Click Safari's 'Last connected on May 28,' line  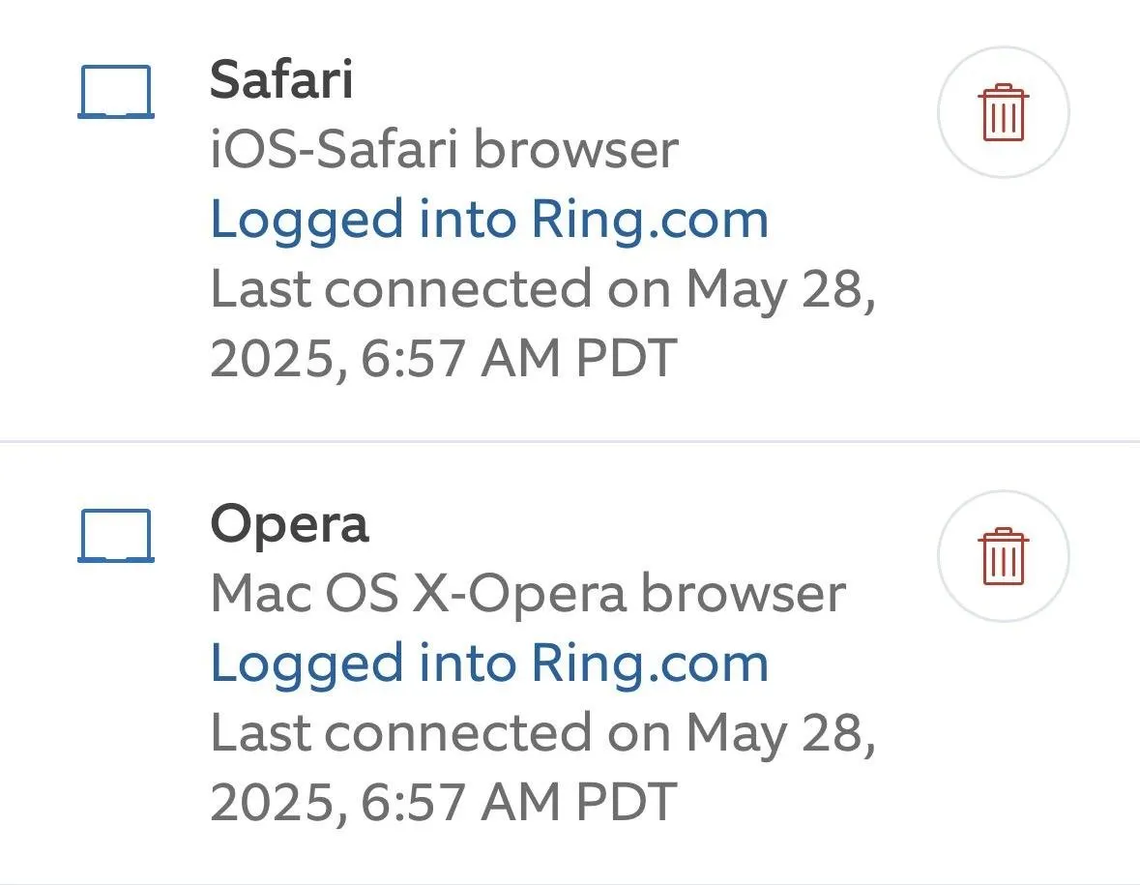(x=543, y=289)
